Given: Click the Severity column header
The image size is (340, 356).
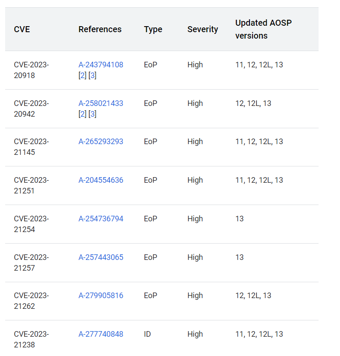Looking at the screenshot, I should coord(202,29).
